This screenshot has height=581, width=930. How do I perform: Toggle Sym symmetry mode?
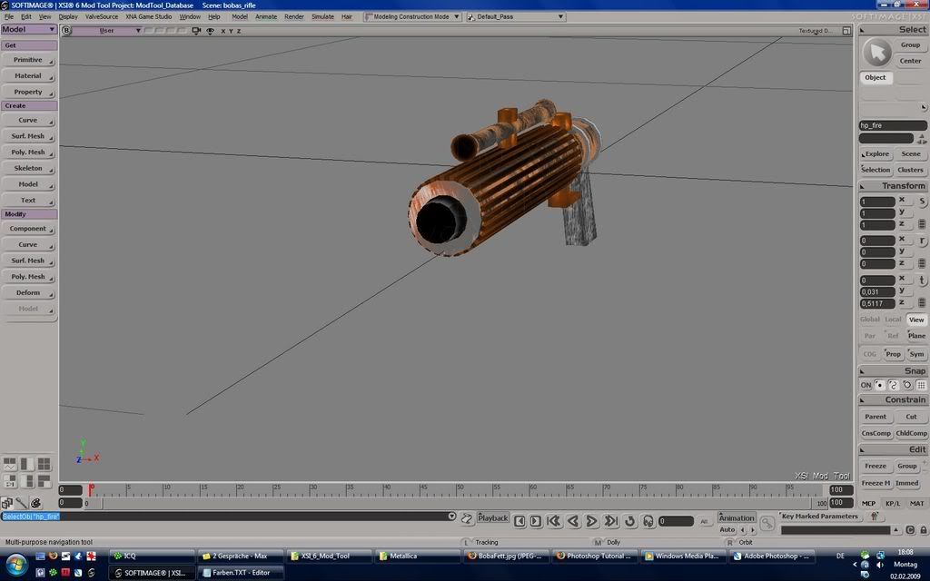click(x=916, y=354)
